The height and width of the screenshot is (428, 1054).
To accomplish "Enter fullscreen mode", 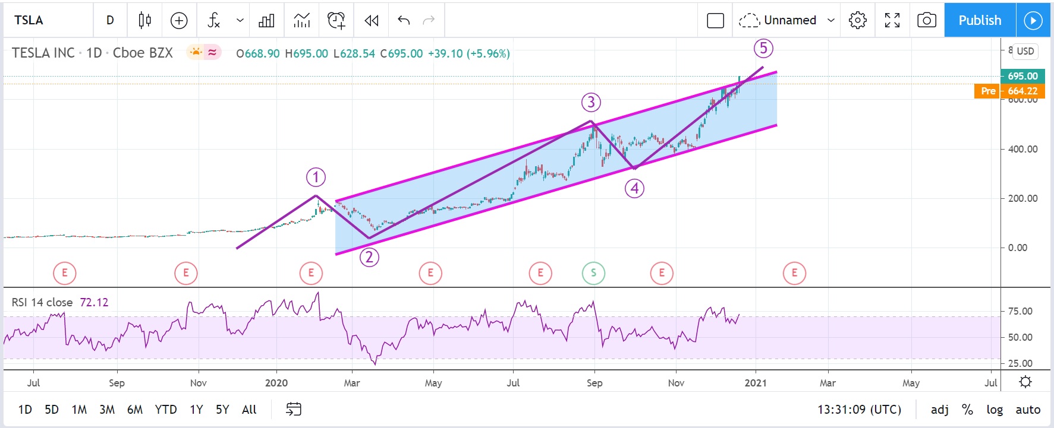I will [892, 20].
